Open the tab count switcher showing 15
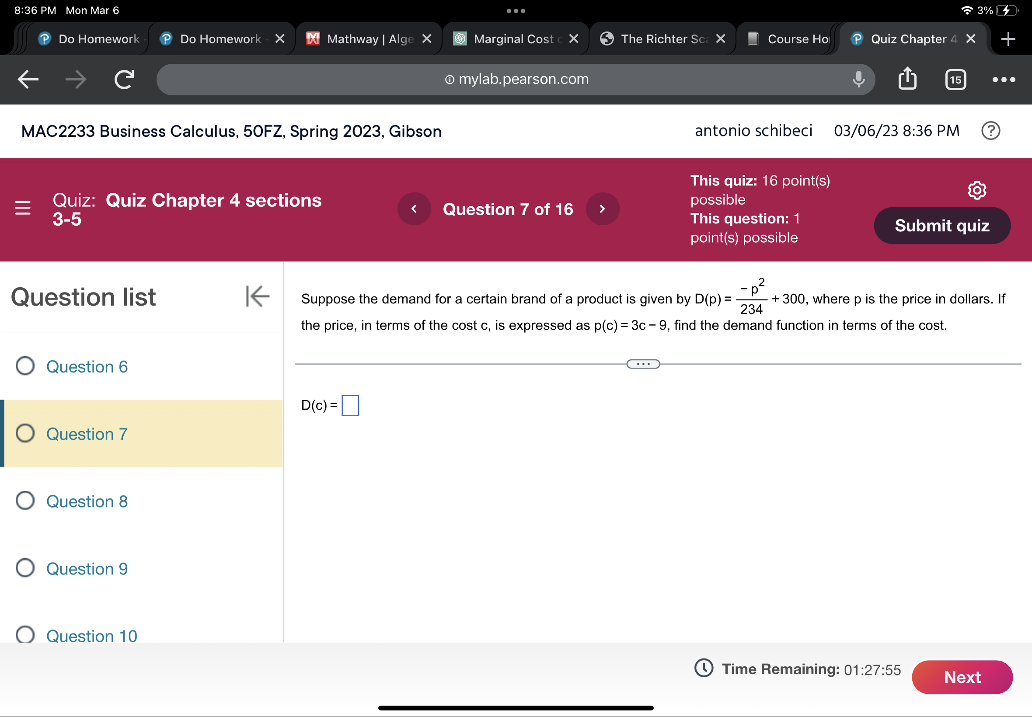 [955, 80]
